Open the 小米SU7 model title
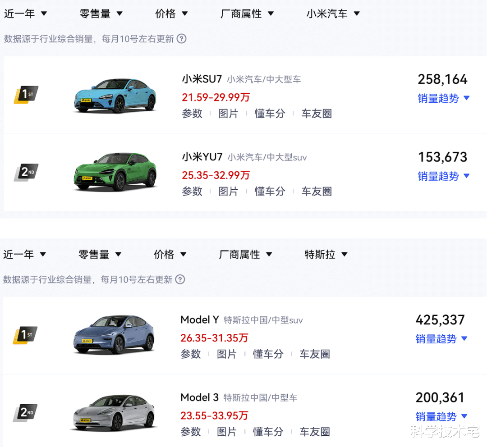Screen dimensions: 487x447 [x=202, y=79]
